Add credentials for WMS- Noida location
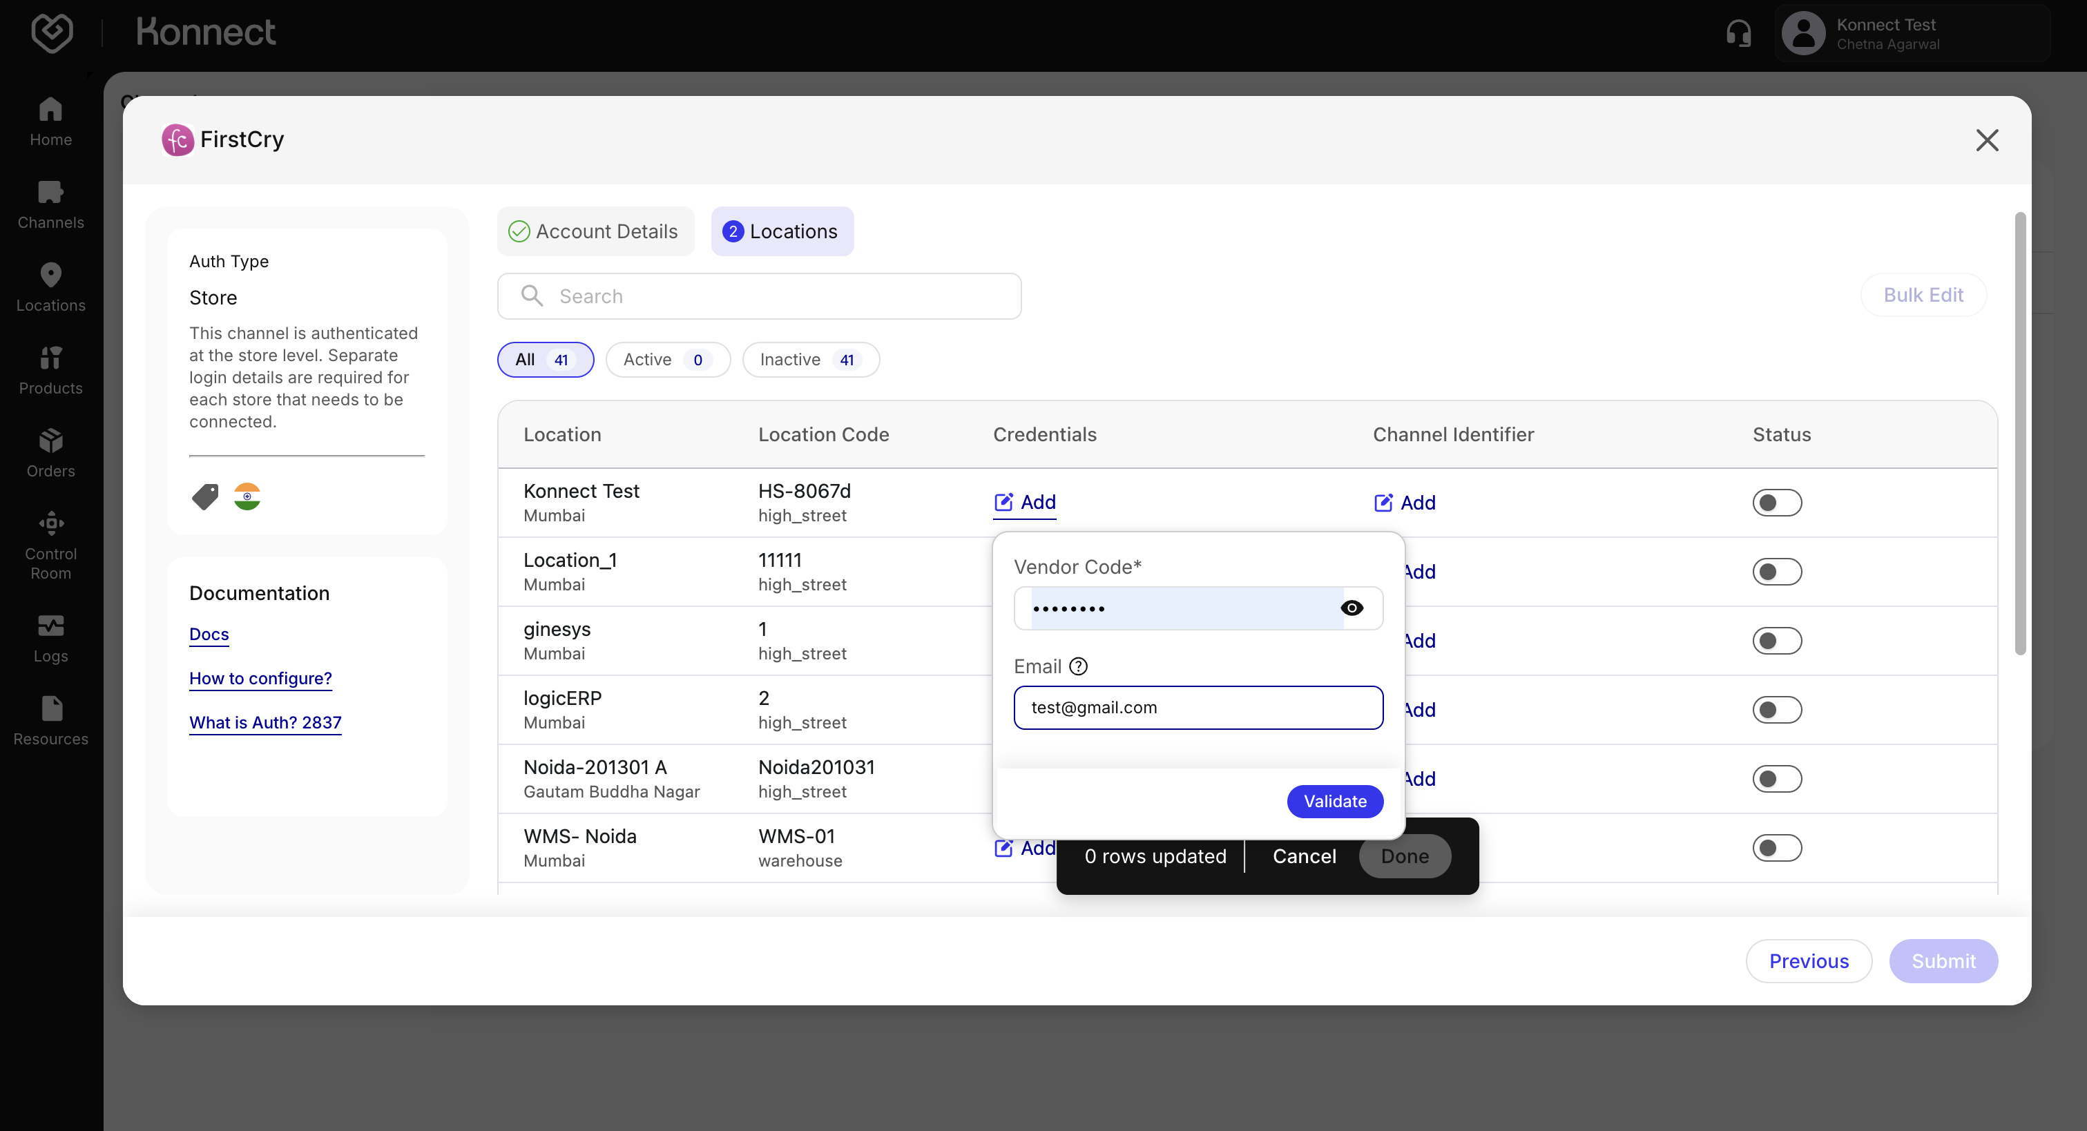The height and width of the screenshot is (1131, 2087). (1025, 847)
